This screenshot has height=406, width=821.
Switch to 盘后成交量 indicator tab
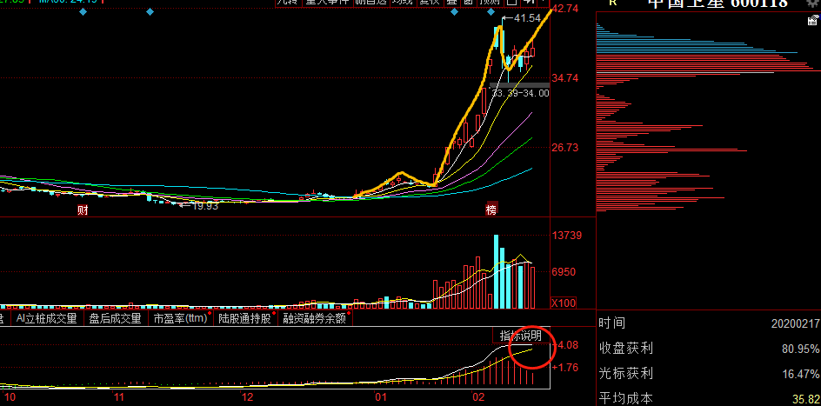[115, 318]
